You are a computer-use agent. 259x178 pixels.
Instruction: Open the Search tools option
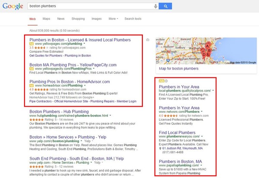(133, 19)
